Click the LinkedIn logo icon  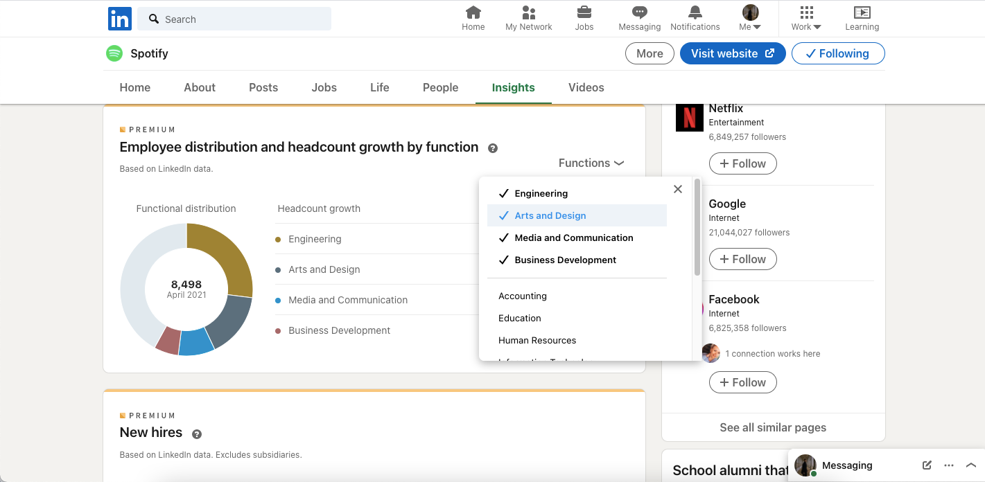pos(119,19)
